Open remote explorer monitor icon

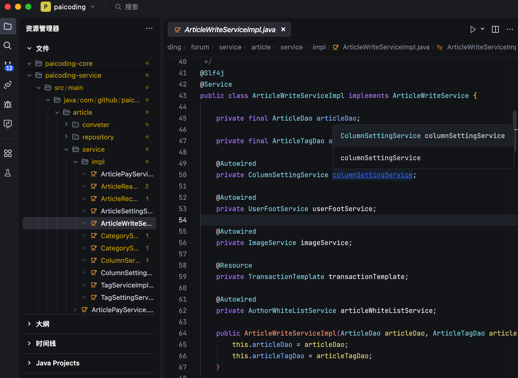point(8,124)
